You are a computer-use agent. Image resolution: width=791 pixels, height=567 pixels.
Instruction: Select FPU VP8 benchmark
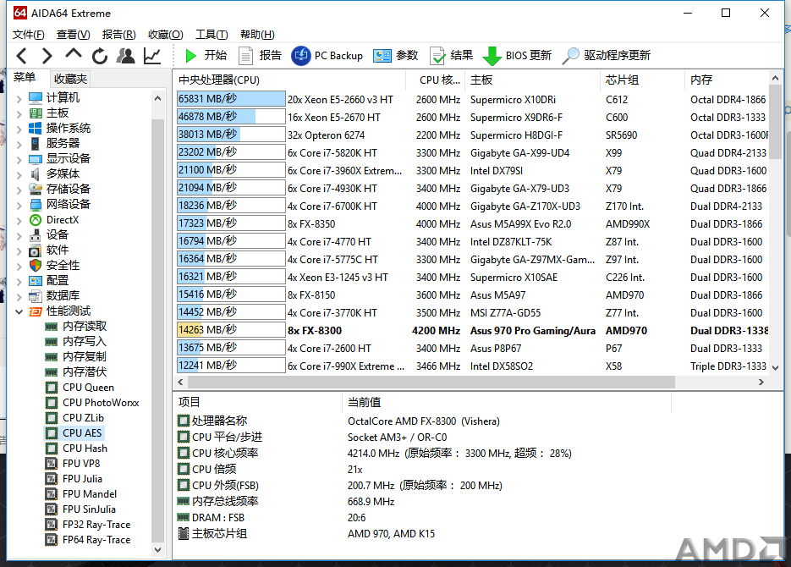pos(81,463)
